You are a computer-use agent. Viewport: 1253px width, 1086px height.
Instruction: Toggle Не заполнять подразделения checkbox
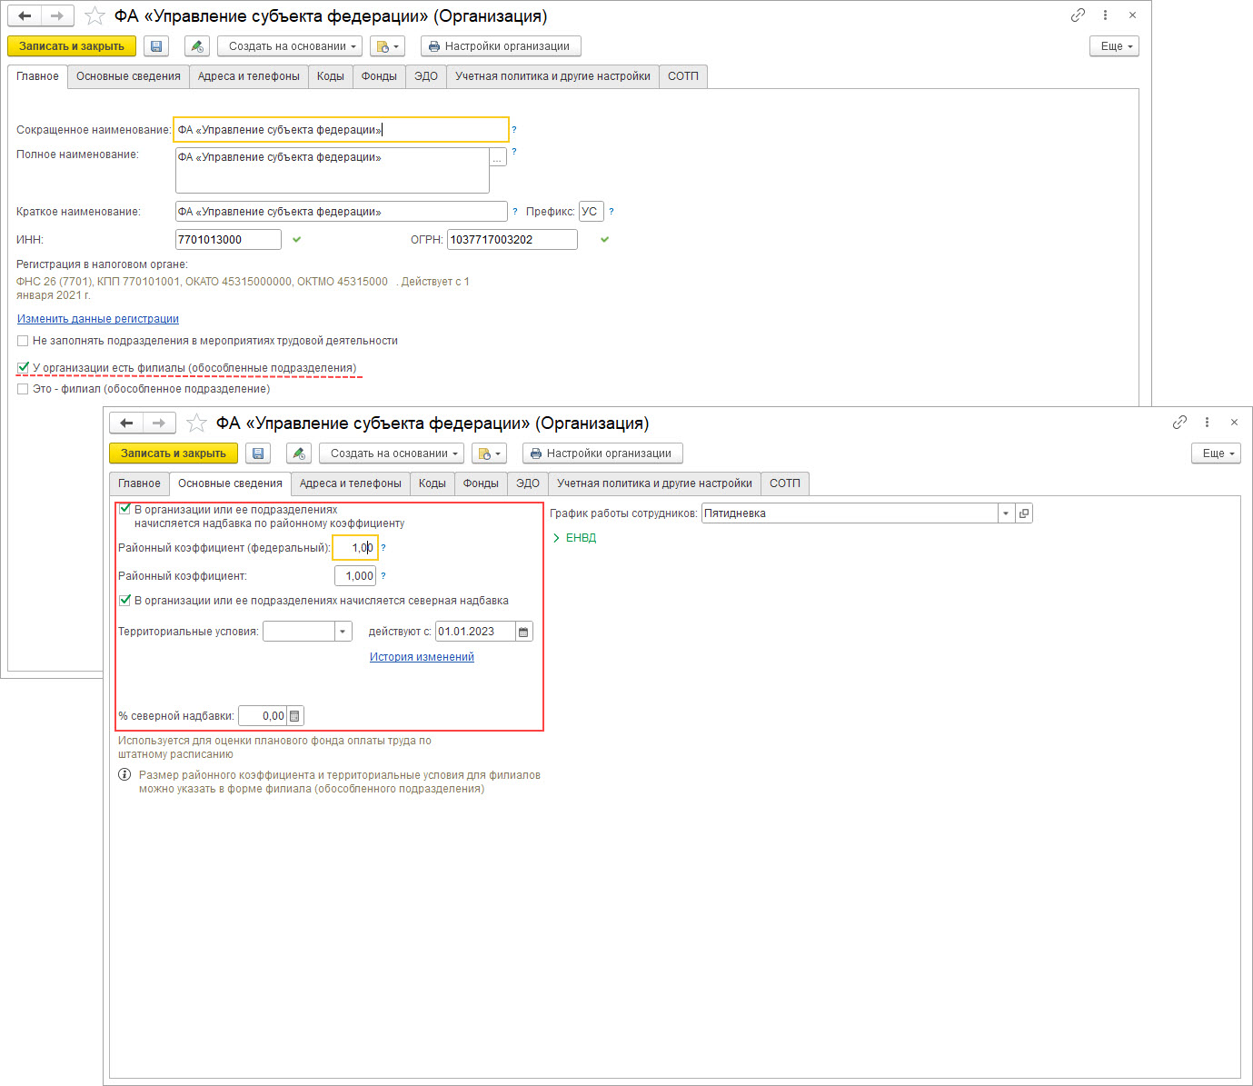pos(23,341)
